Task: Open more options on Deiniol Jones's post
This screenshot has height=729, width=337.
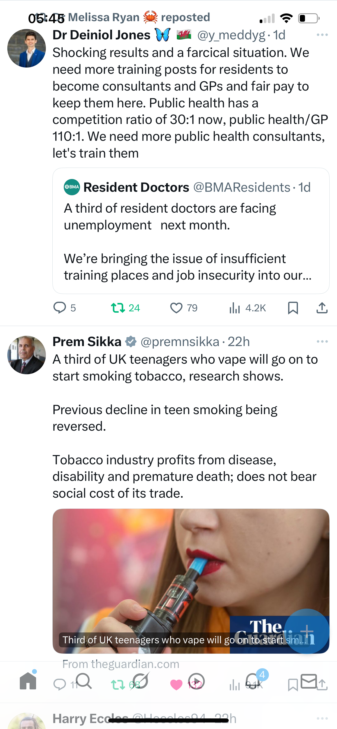Action: pyautogui.click(x=322, y=35)
